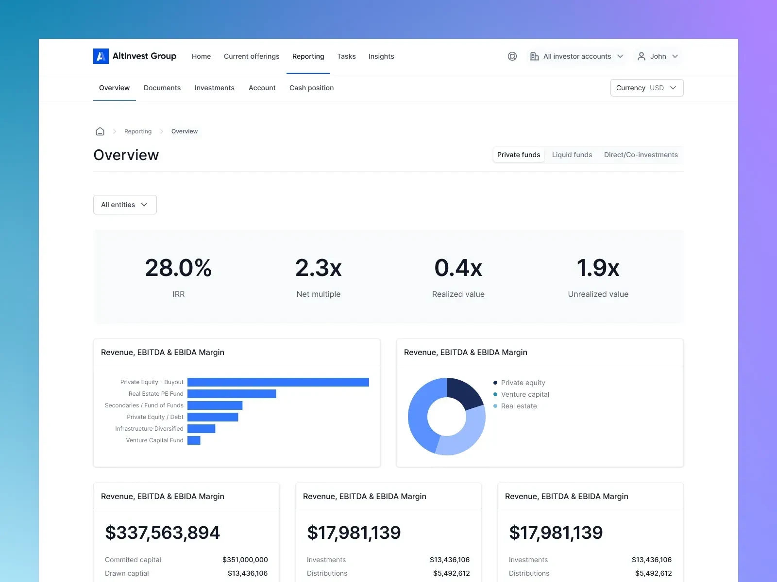
Task: Switch to the Liquid funds filter
Action: pos(572,154)
